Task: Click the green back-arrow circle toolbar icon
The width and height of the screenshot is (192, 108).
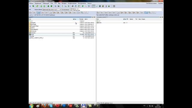Action: coord(41,6)
